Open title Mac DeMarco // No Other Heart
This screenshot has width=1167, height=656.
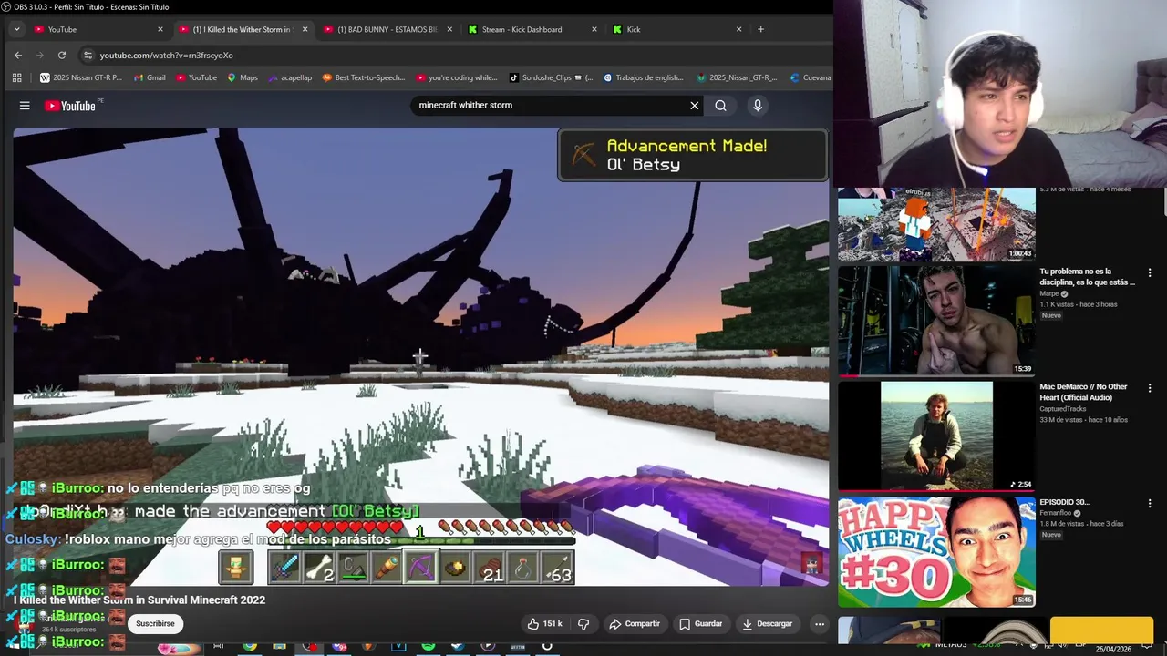[x=1083, y=392]
